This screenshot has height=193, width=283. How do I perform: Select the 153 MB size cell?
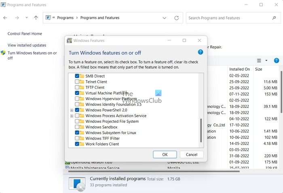pyautogui.click(x=271, y=94)
